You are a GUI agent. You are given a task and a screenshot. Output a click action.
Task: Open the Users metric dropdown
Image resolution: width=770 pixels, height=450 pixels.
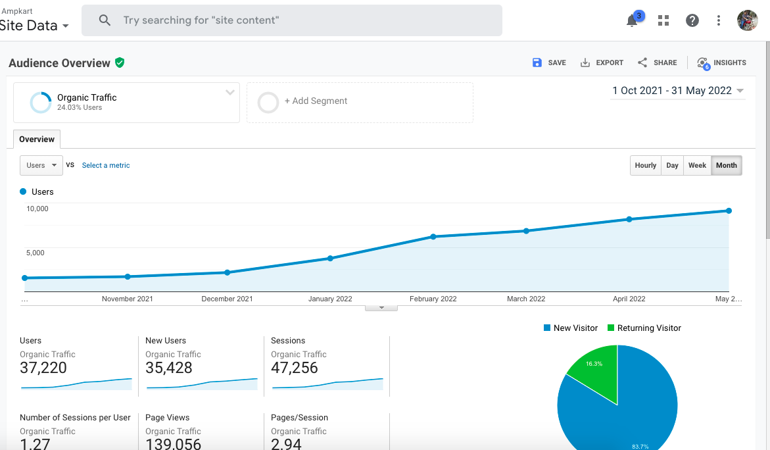click(41, 166)
